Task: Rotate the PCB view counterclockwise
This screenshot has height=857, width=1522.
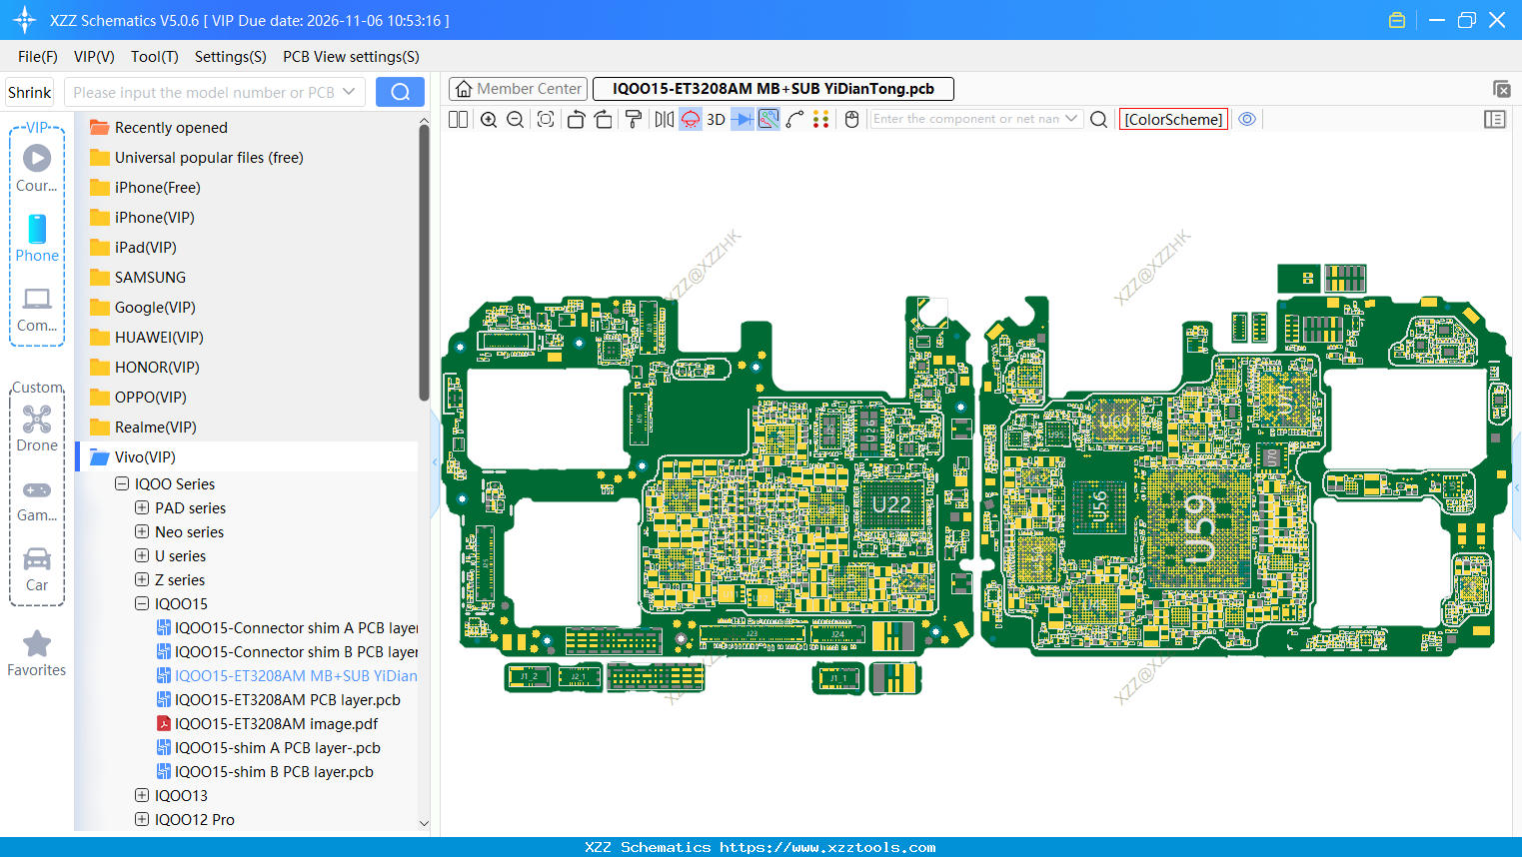Action: 576,120
